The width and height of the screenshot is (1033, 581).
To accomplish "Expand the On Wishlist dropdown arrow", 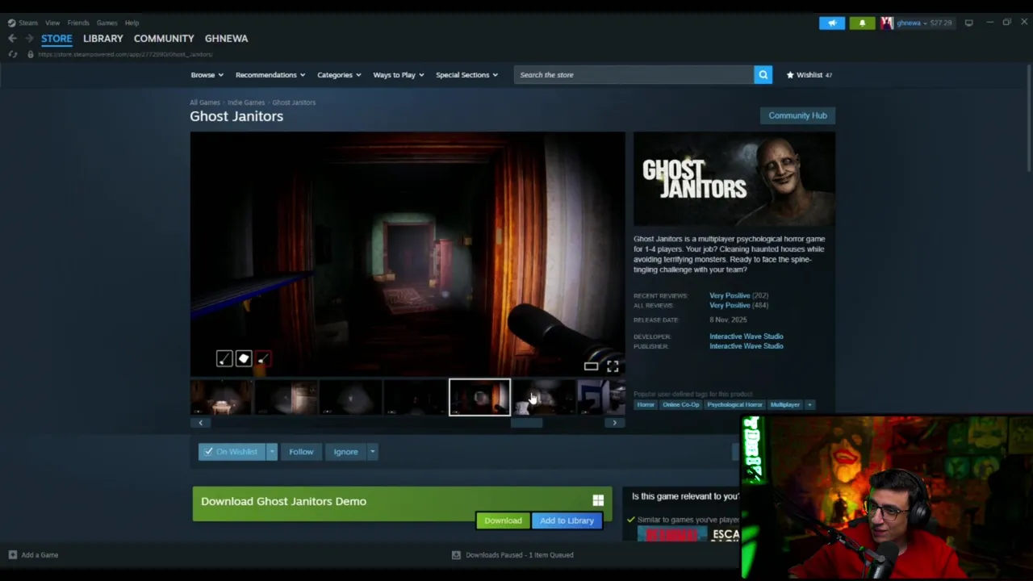I will (x=272, y=452).
